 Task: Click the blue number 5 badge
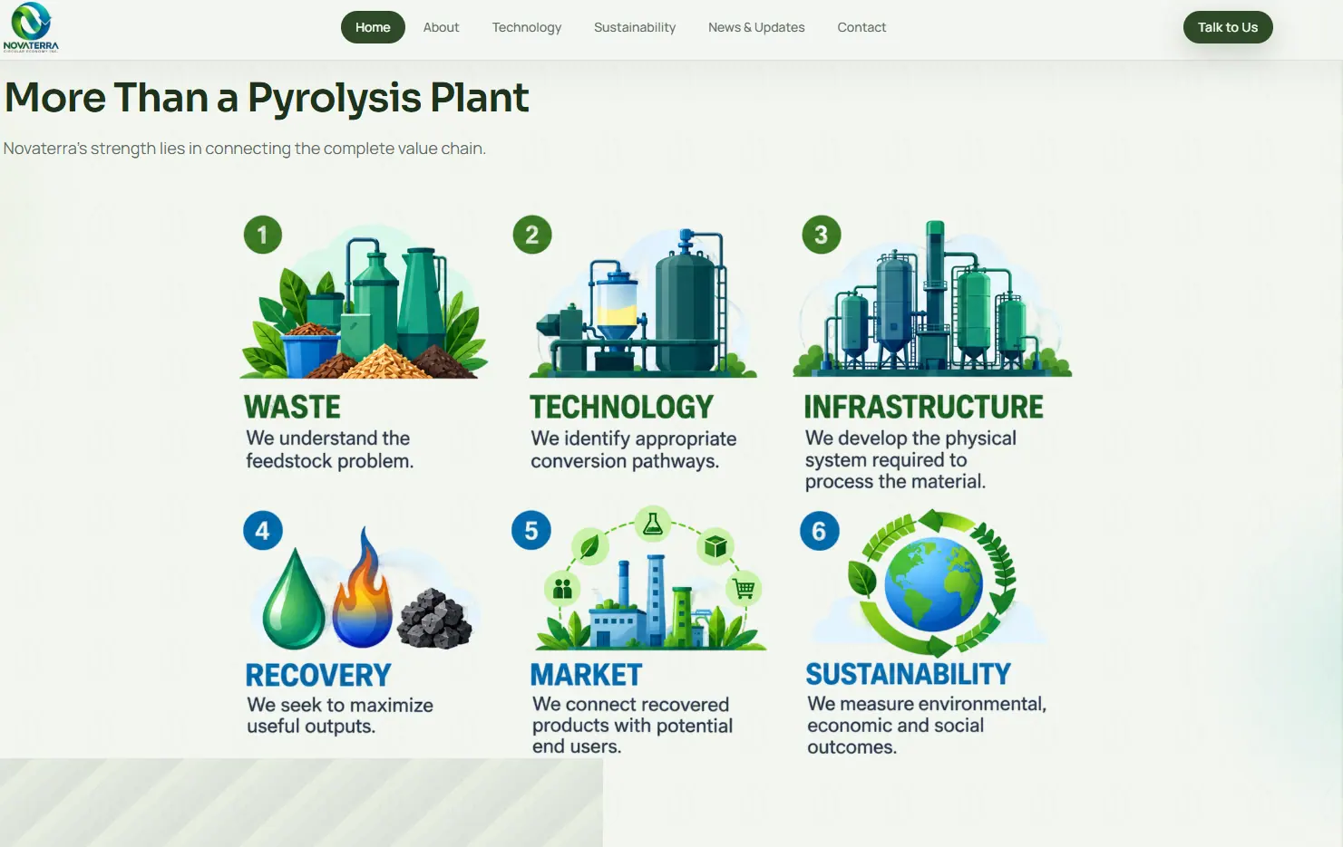[x=531, y=531]
